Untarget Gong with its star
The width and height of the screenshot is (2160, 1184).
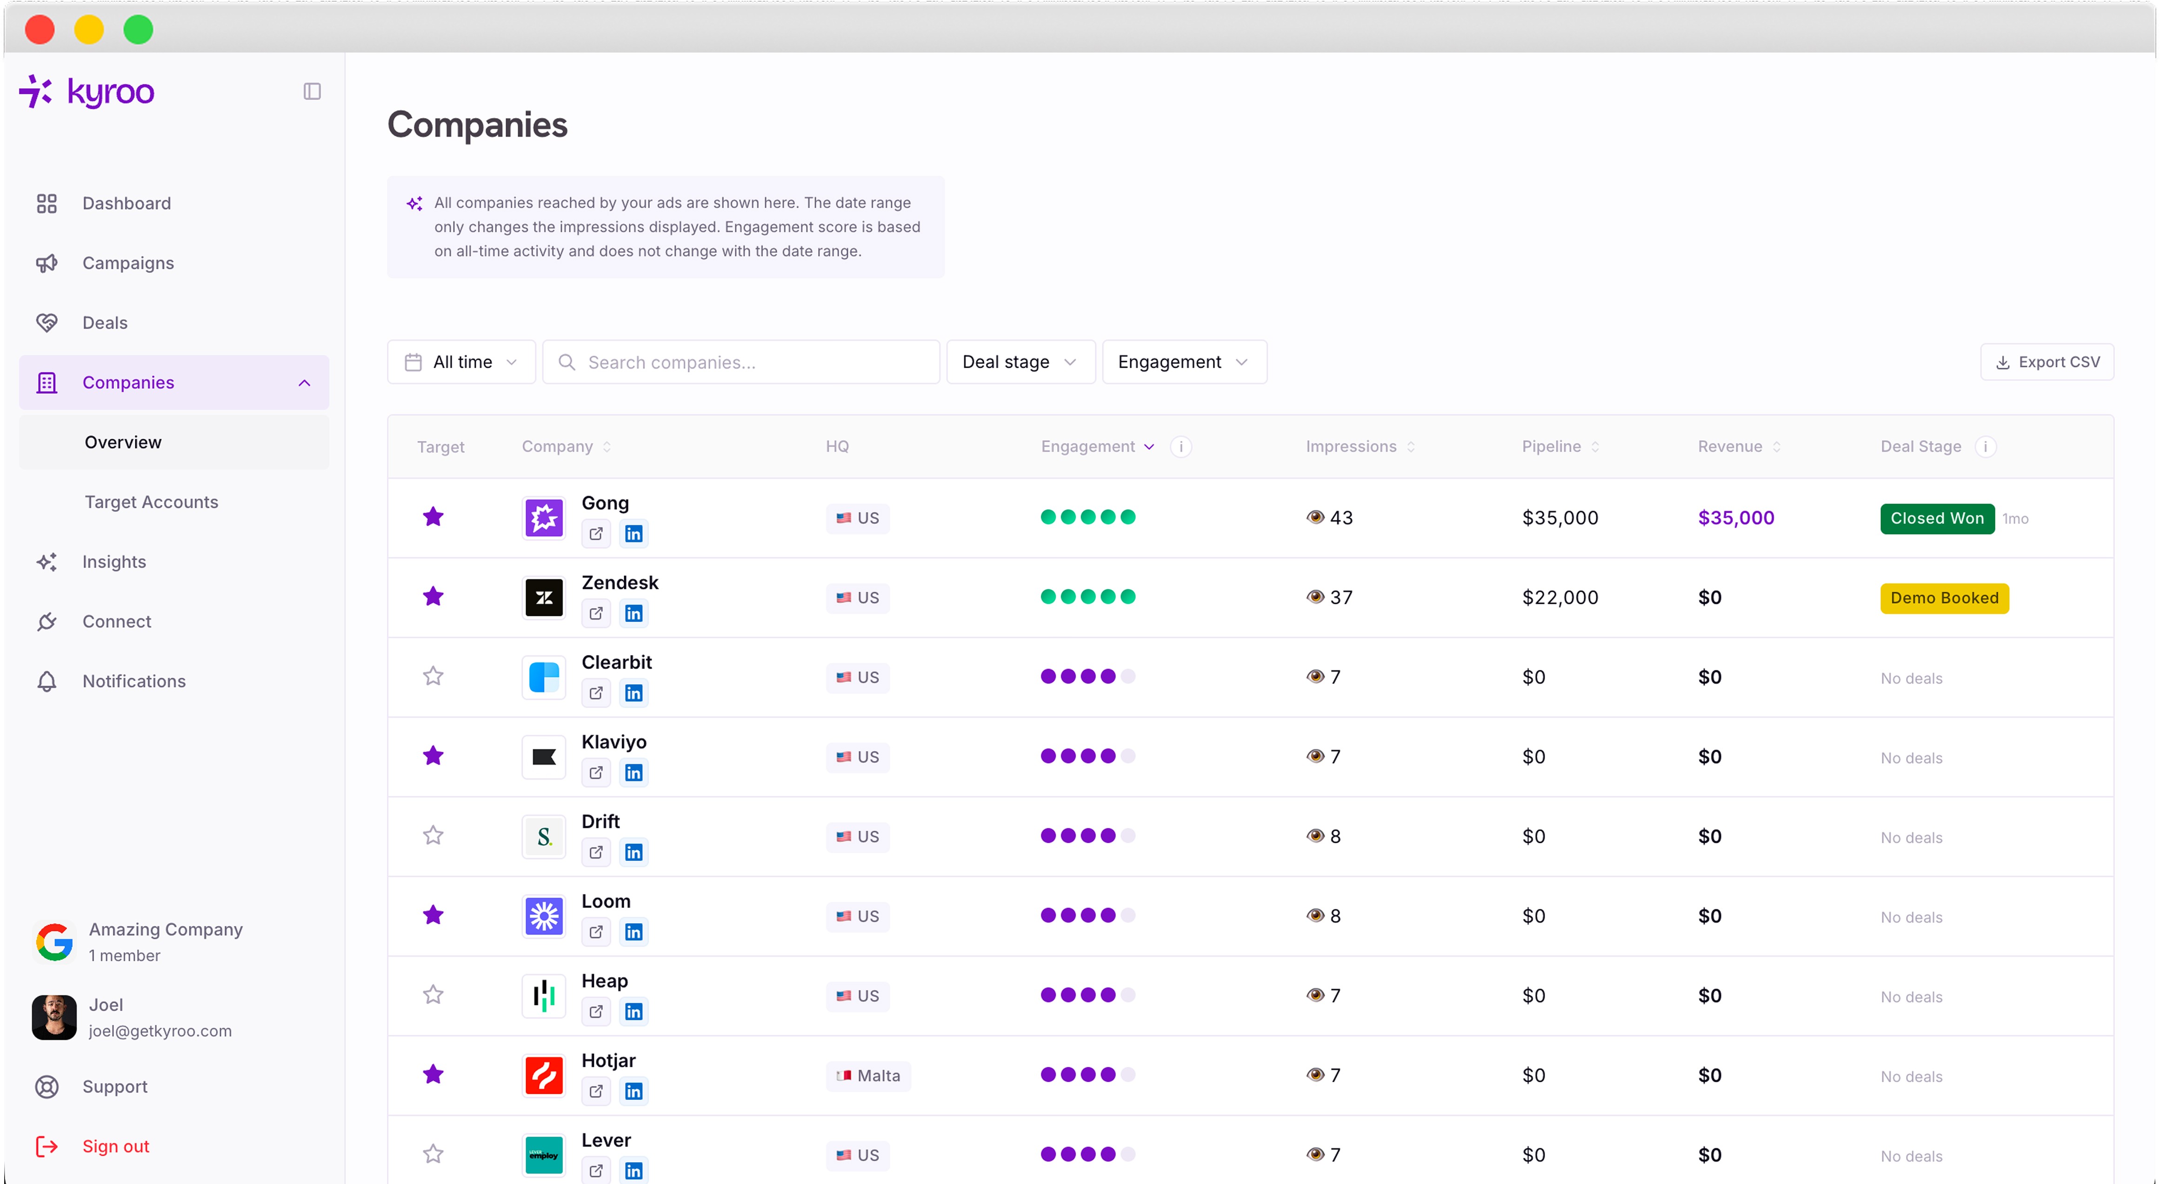pos(433,517)
